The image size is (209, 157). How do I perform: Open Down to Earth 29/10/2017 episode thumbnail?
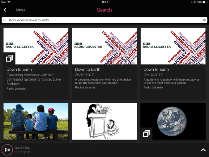click(105, 46)
